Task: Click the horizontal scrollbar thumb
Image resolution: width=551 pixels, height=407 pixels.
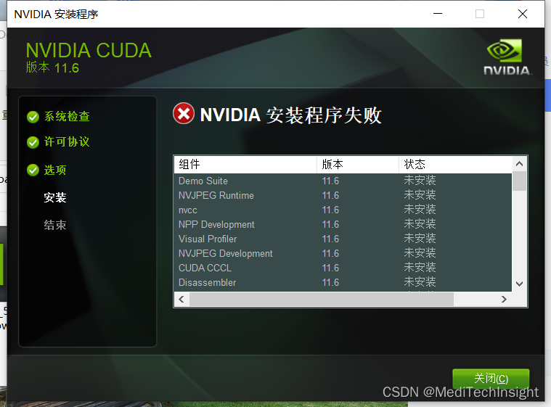Action: point(322,299)
